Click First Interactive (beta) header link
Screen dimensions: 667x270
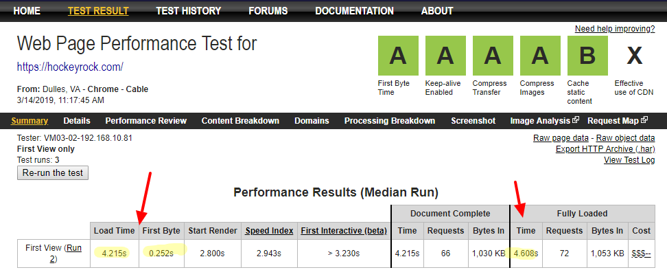click(344, 231)
